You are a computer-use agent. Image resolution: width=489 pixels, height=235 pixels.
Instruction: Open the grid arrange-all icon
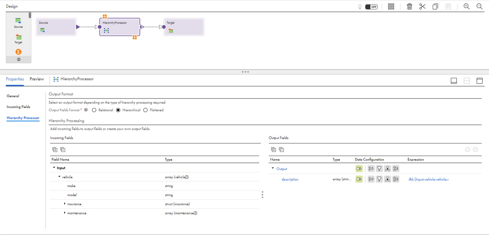point(391,6)
